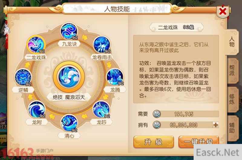Click the silver coin icon beside 需要
Viewport: 242px width, 160px height.
[156, 114]
